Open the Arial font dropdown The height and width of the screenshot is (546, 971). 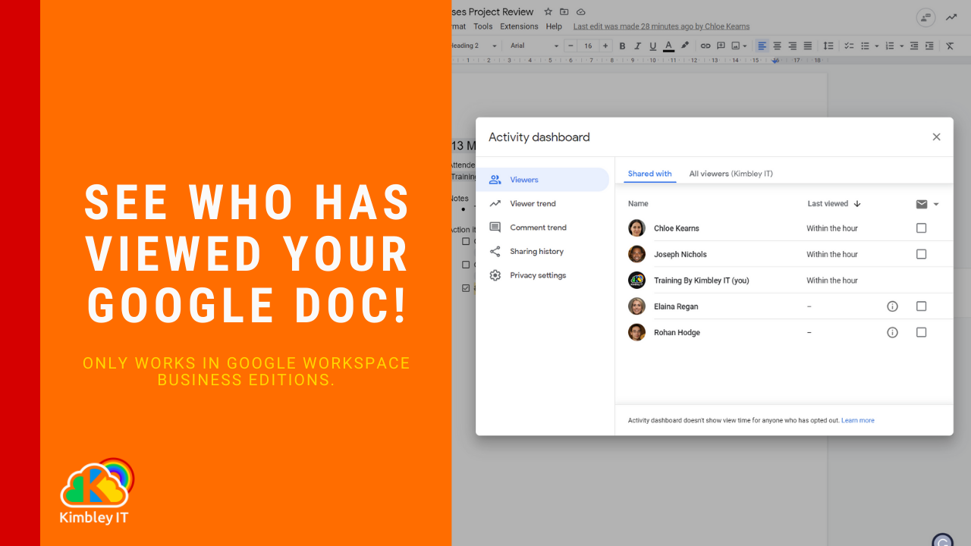point(534,46)
